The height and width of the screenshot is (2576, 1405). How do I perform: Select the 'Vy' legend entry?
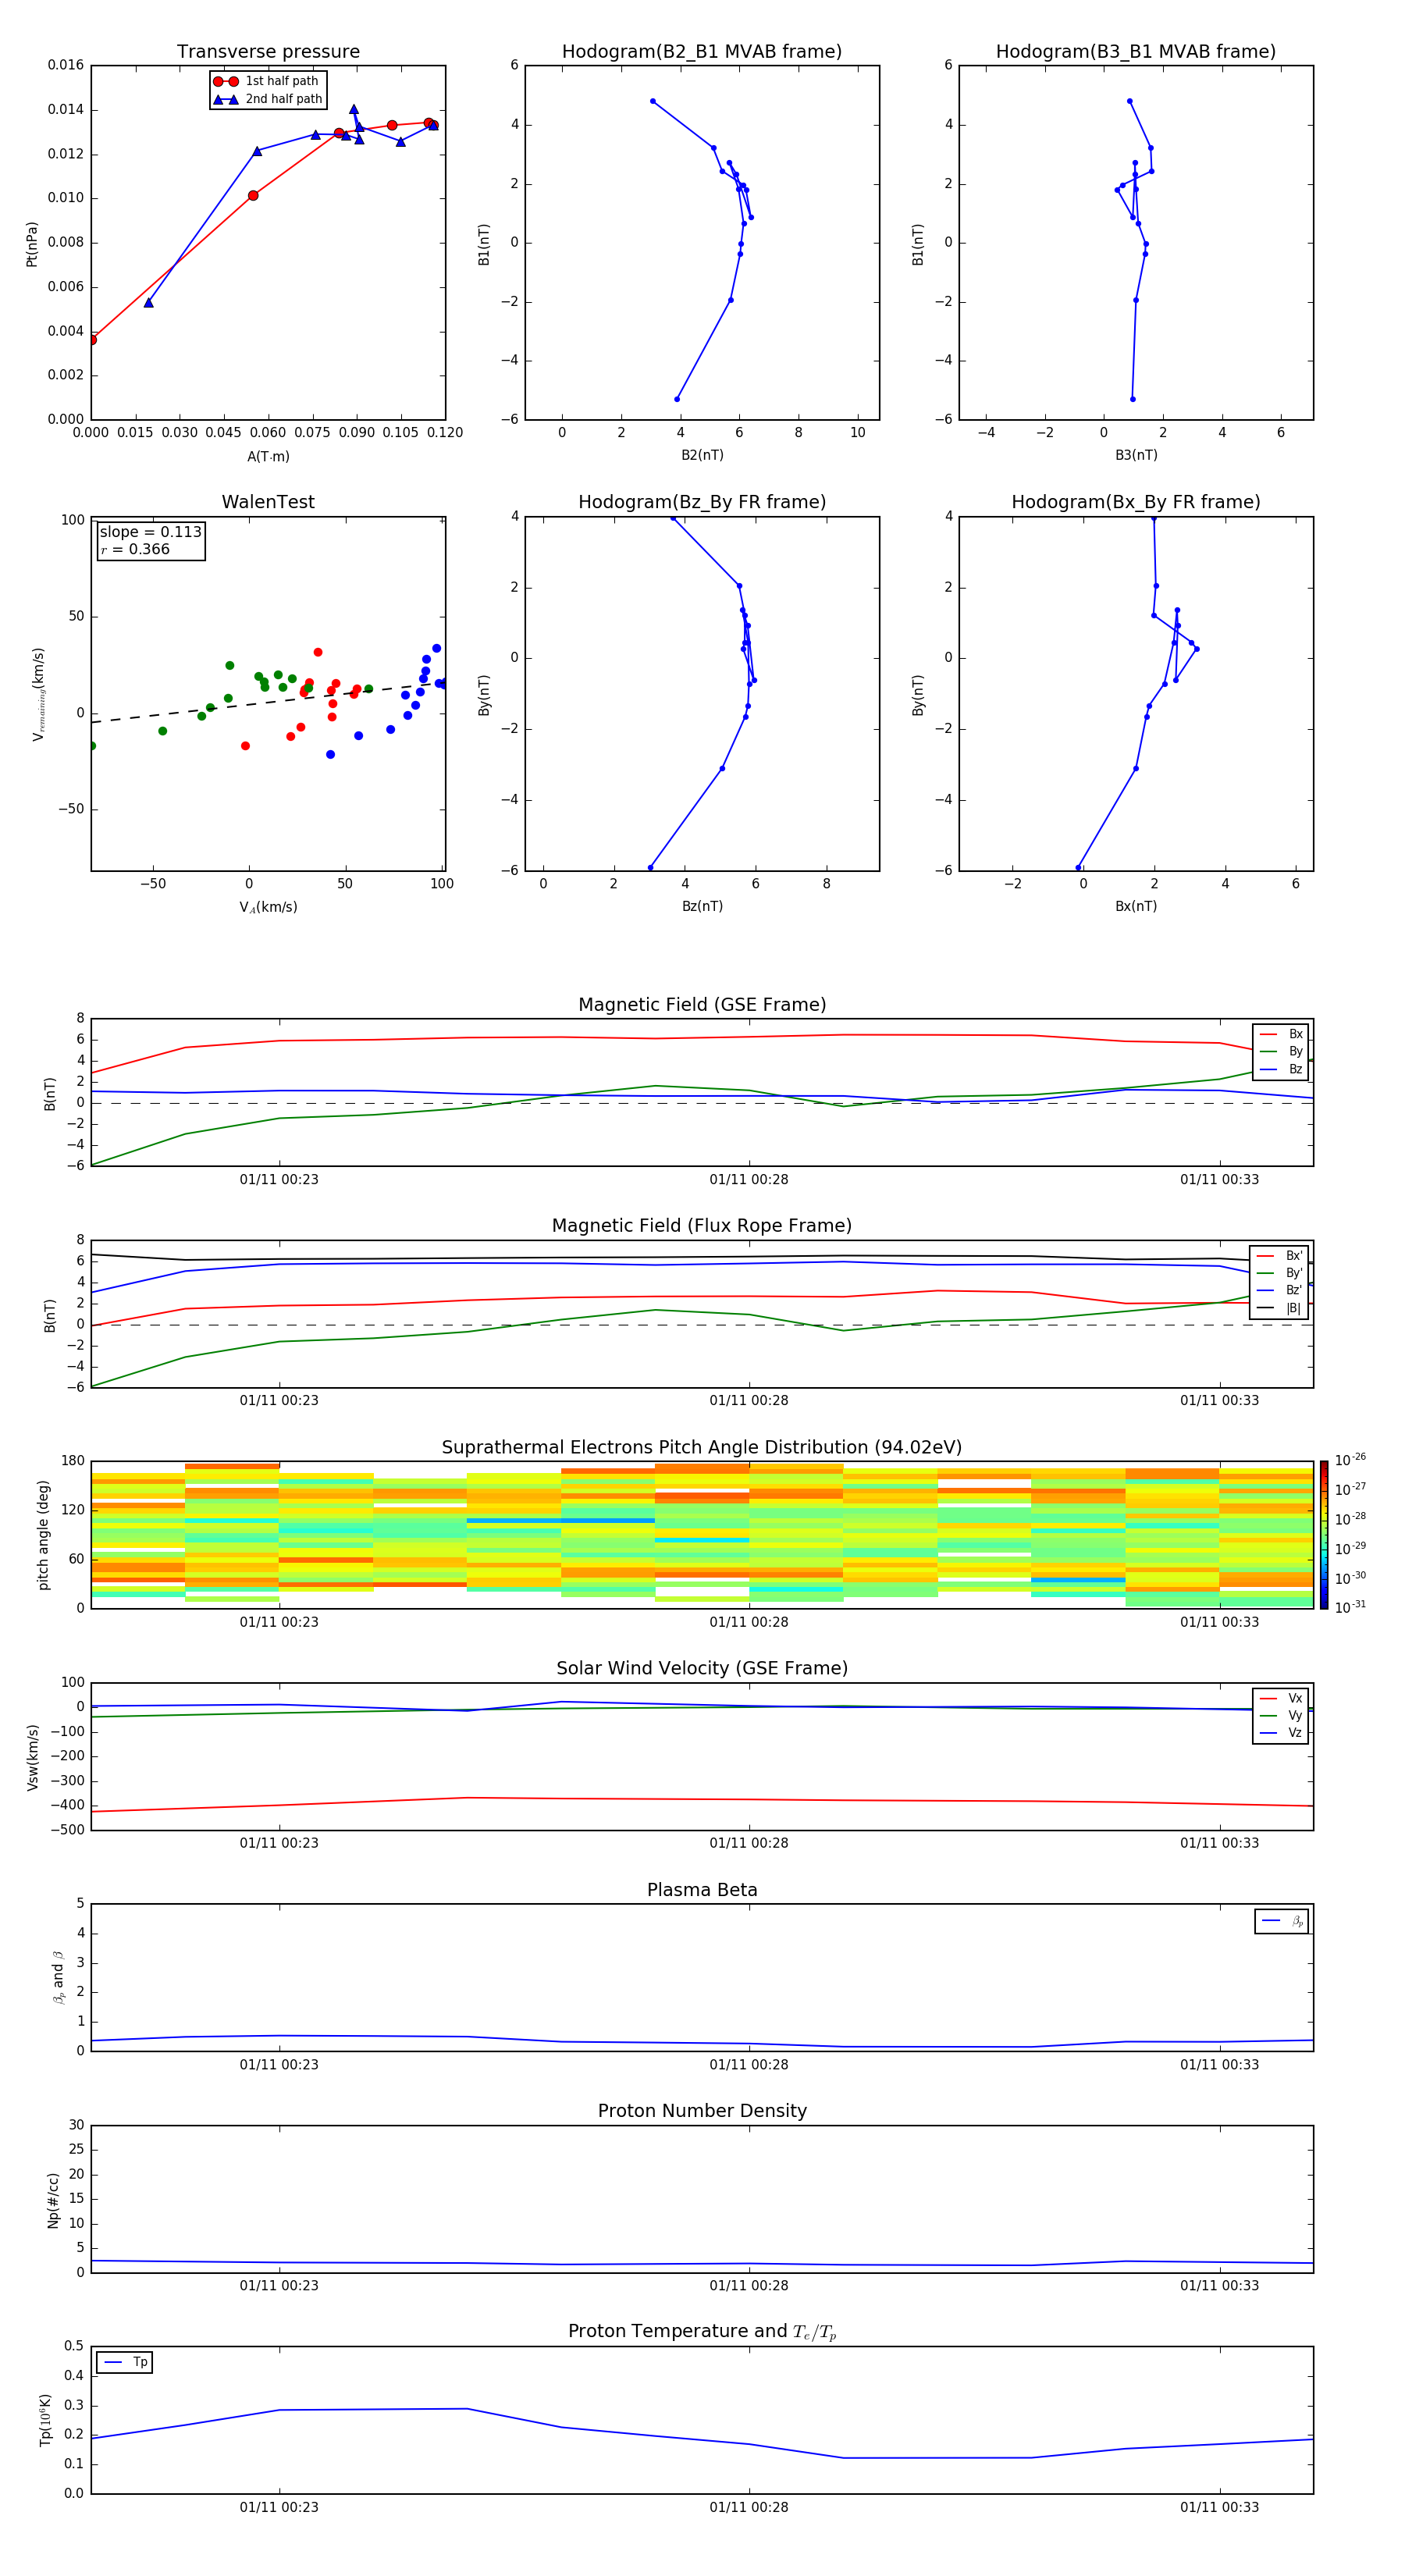1281,1715
